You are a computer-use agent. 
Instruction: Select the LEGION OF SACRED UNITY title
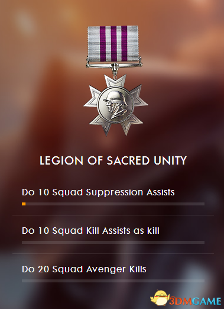pos(113,160)
